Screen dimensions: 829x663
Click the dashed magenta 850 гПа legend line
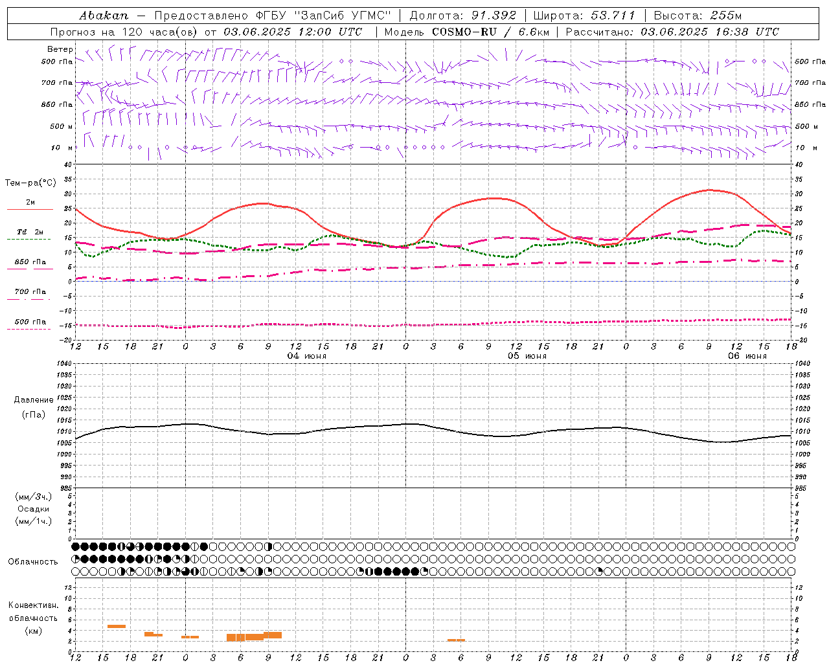30,269
